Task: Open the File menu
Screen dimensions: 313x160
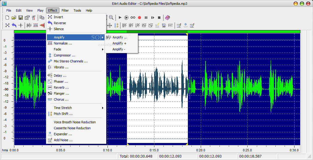Action: 9,10
